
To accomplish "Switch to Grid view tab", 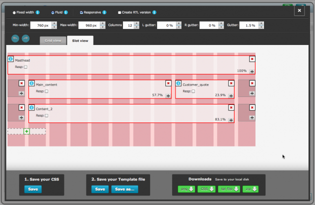I will (52, 40).
